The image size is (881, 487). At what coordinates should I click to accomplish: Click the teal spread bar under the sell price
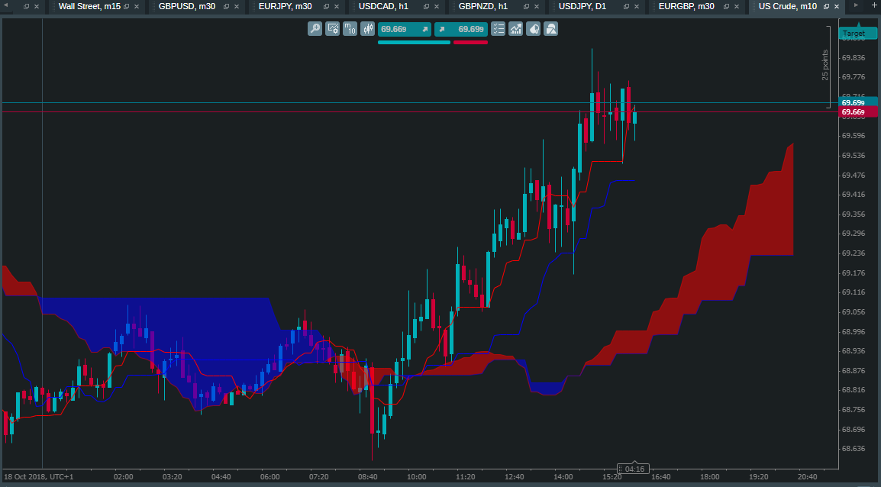(414, 41)
